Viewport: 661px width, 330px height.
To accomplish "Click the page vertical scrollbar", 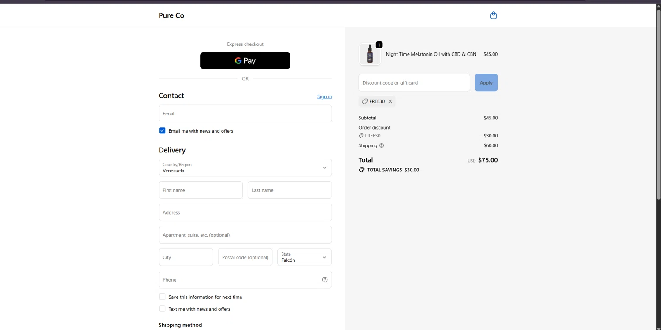I will click(x=659, y=104).
